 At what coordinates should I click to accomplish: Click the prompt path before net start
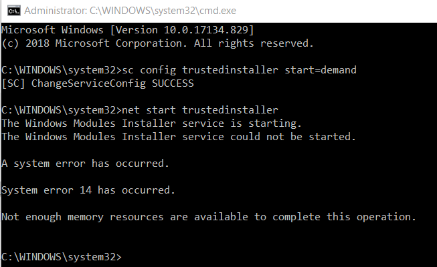point(62,110)
